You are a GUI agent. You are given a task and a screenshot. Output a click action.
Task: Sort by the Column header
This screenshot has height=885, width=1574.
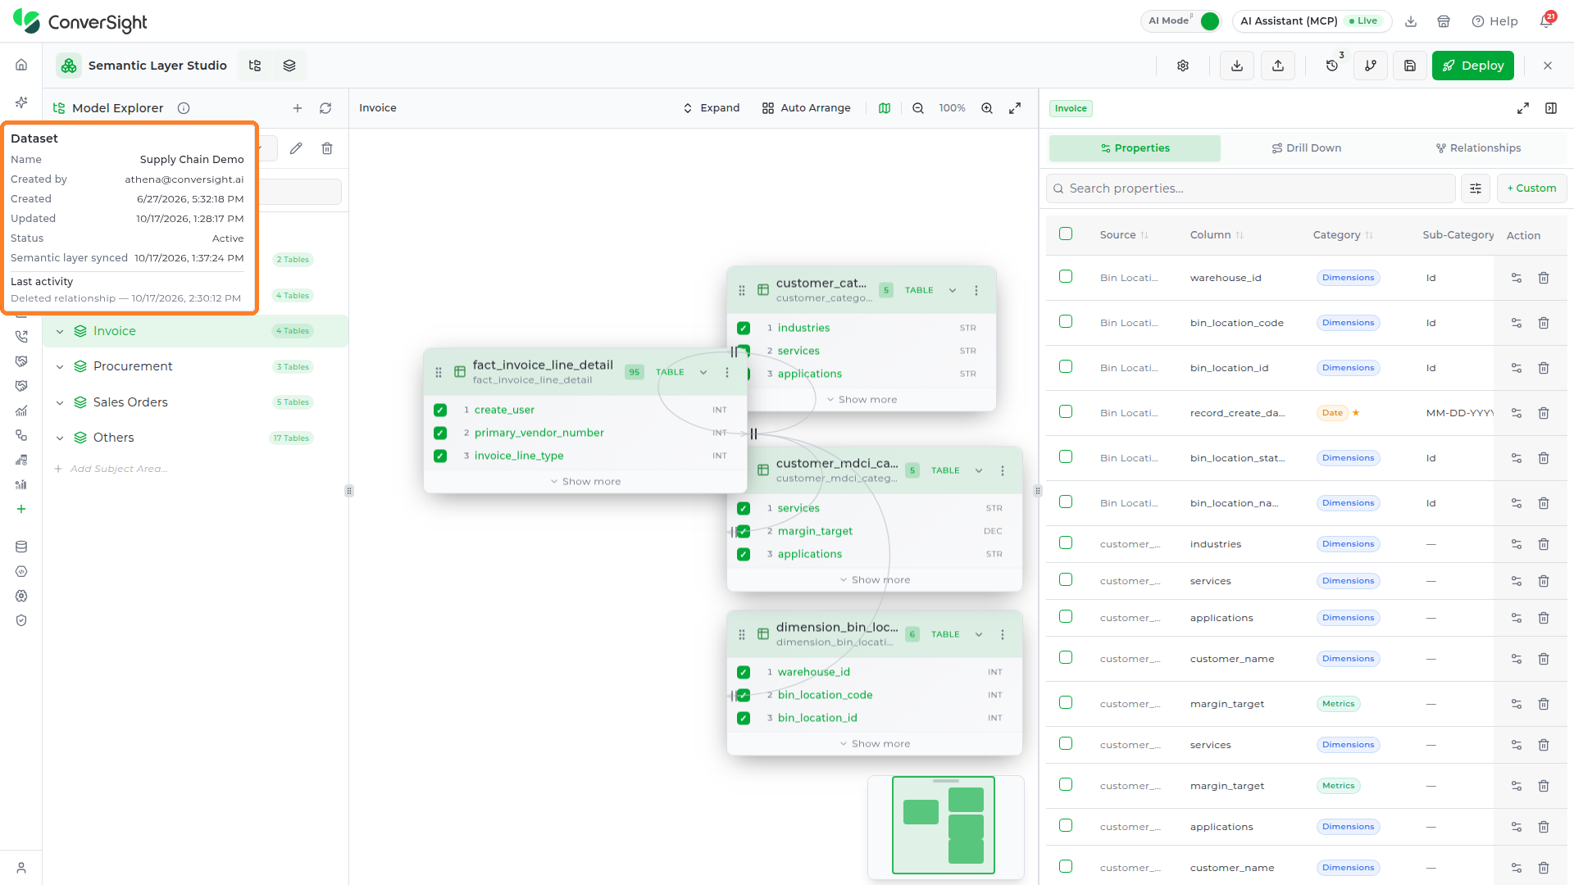pyautogui.click(x=1217, y=235)
